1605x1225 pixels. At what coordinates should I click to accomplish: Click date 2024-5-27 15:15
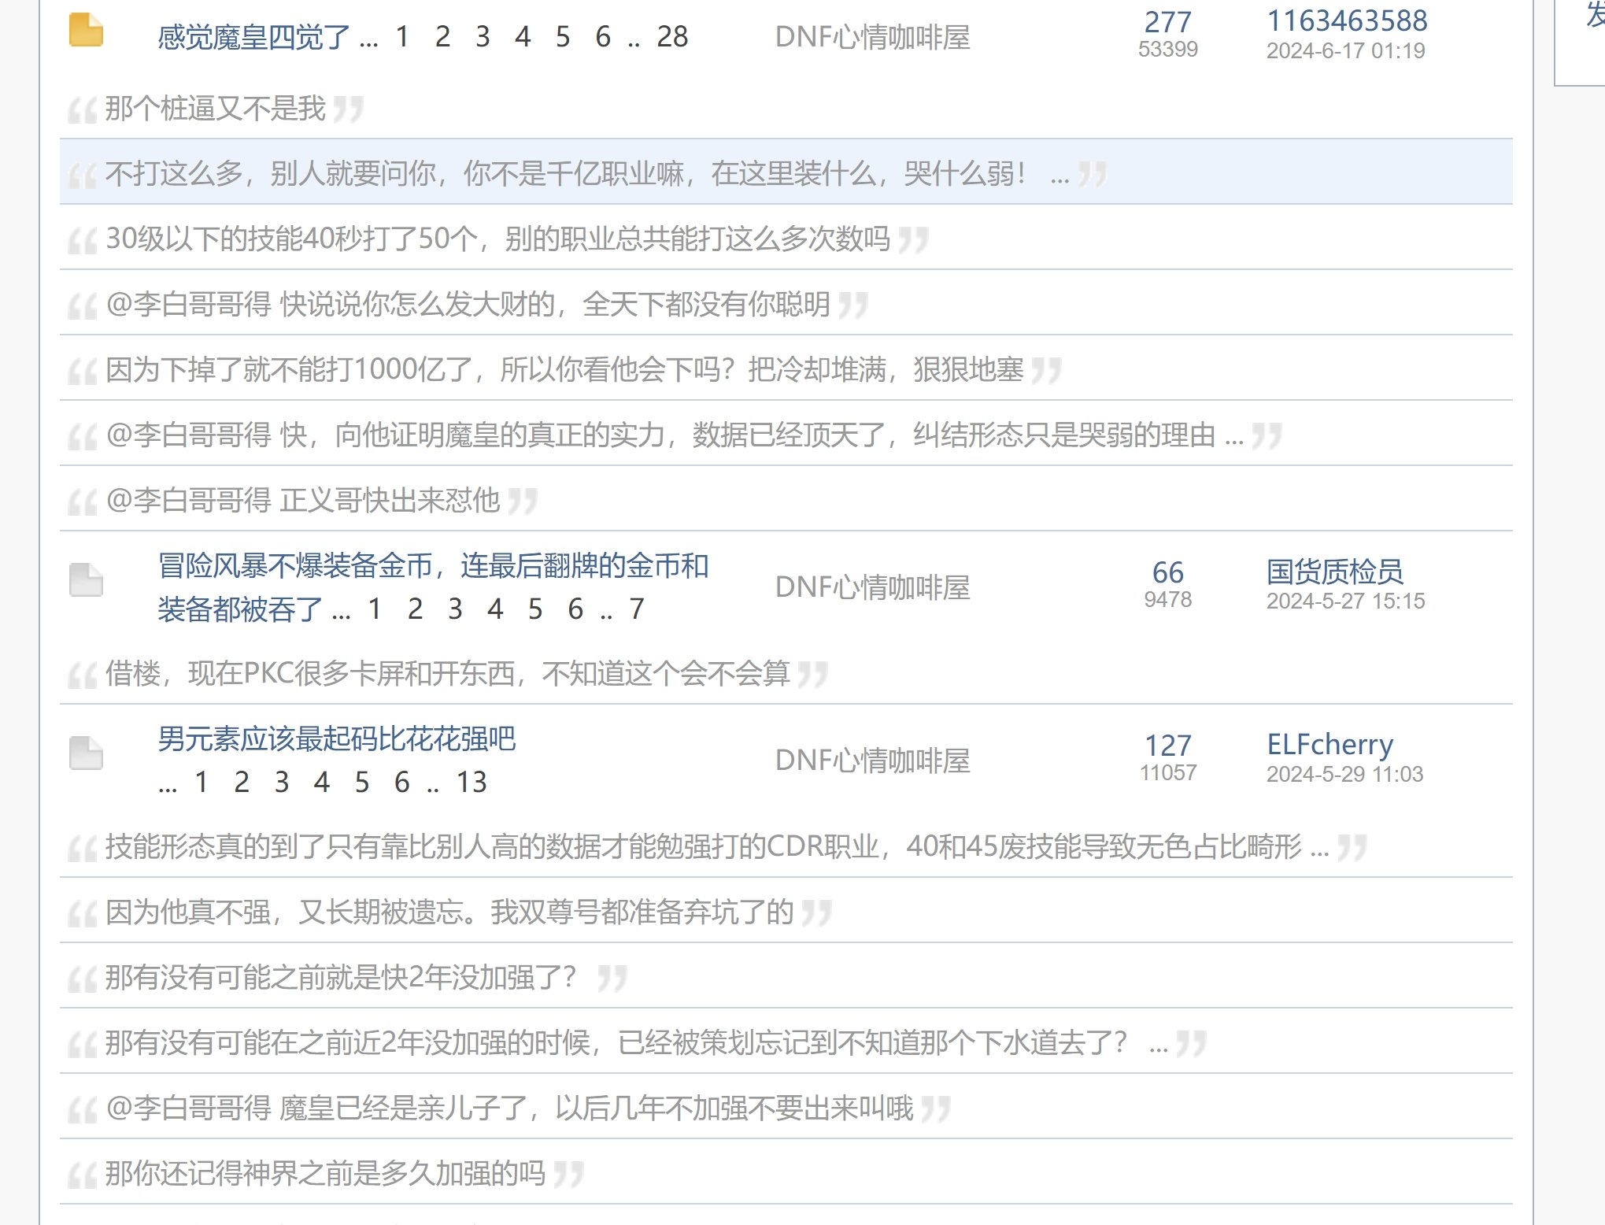tap(1345, 601)
